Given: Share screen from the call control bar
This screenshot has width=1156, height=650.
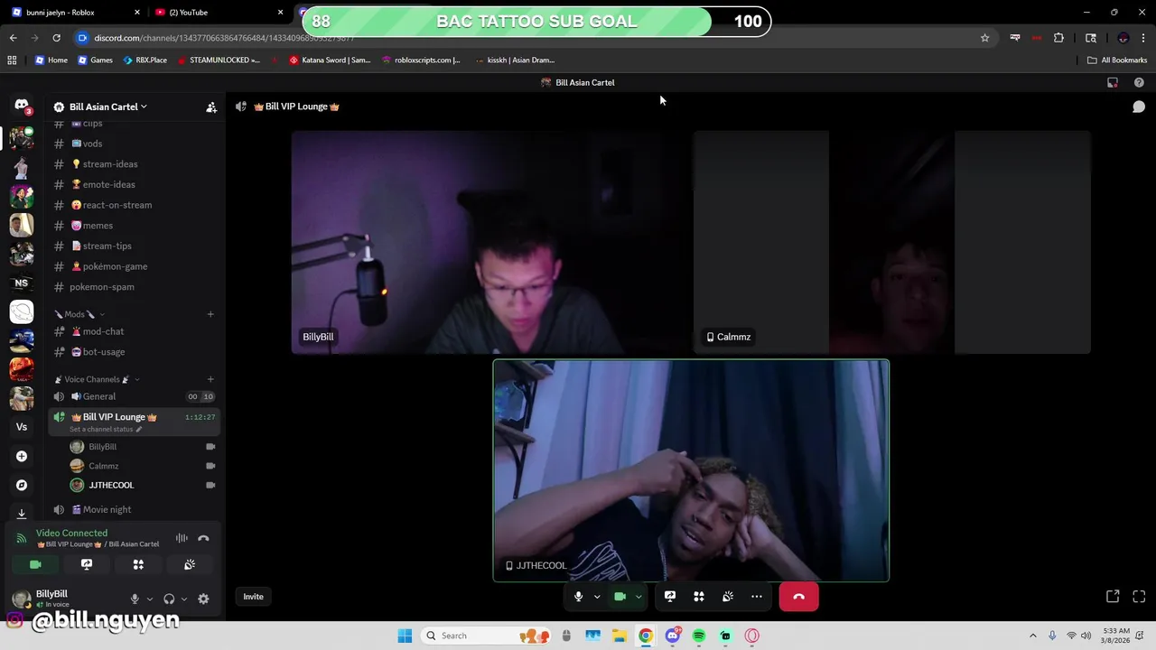Looking at the screenshot, I should pyautogui.click(x=670, y=597).
